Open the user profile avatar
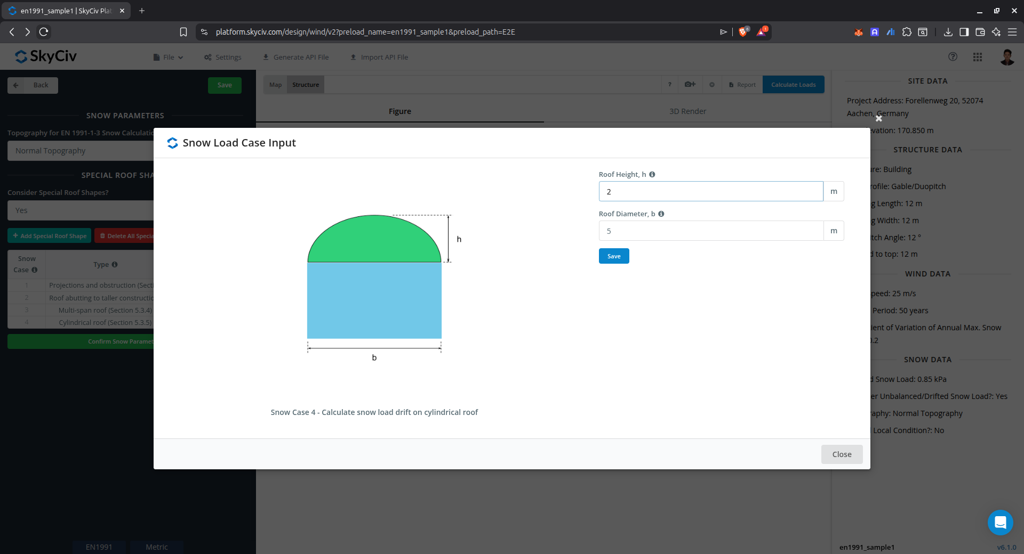The width and height of the screenshot is (1024, 554). click(1006, 57)
